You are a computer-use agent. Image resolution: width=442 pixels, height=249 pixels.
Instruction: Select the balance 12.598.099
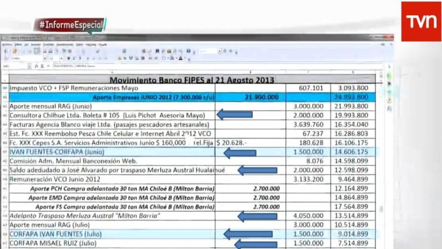353,170
